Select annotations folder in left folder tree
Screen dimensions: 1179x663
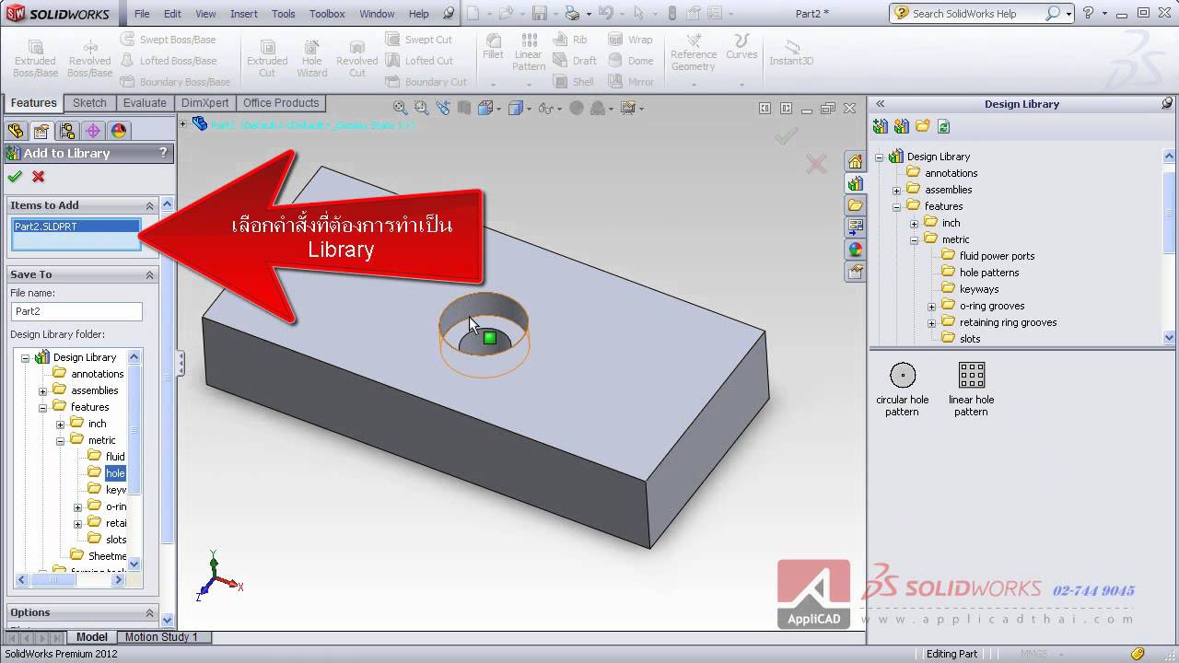coord(97,374)
